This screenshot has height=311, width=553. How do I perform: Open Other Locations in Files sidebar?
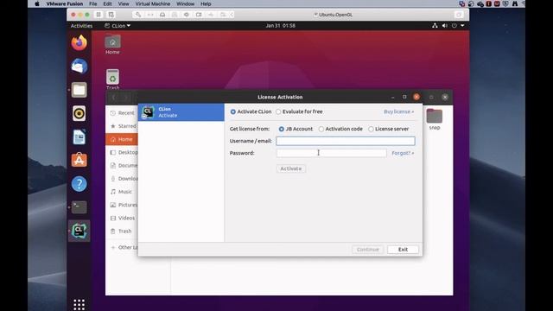(122, 248)
